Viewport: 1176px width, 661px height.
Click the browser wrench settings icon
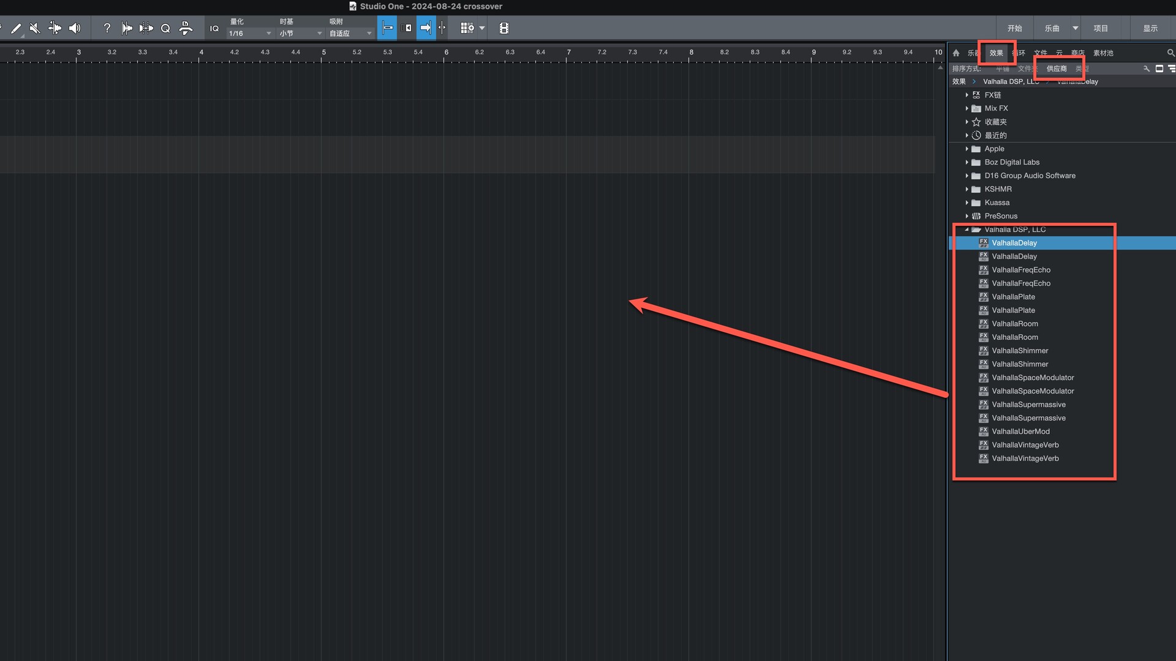[1147, 69]
